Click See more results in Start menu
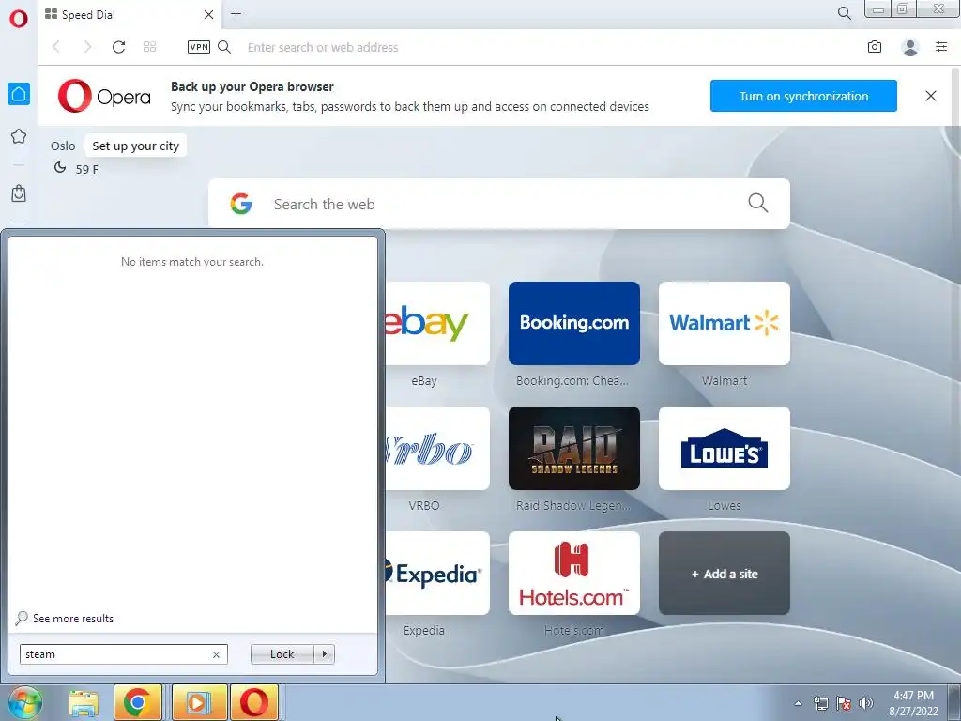The image size is (961, 721). point(73,619)
